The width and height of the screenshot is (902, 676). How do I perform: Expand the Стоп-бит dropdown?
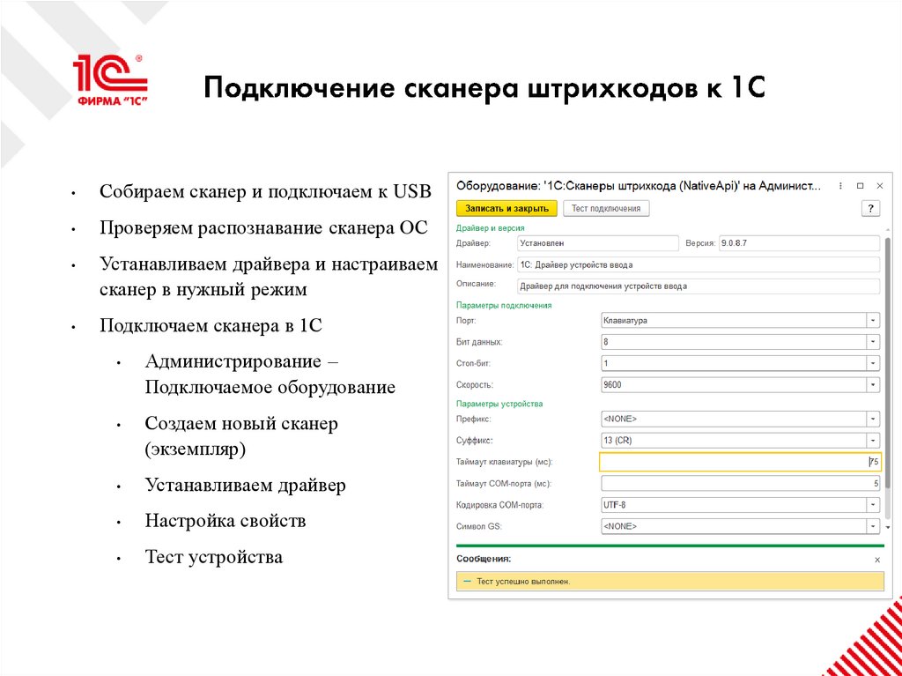coord(873,363)
